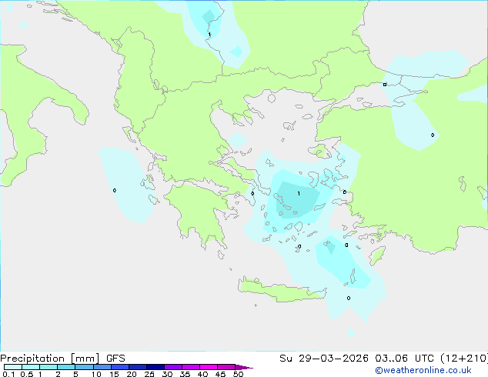Choose the 30–35 mm purple legend swatch
The image size is (488, 377).
173,367
